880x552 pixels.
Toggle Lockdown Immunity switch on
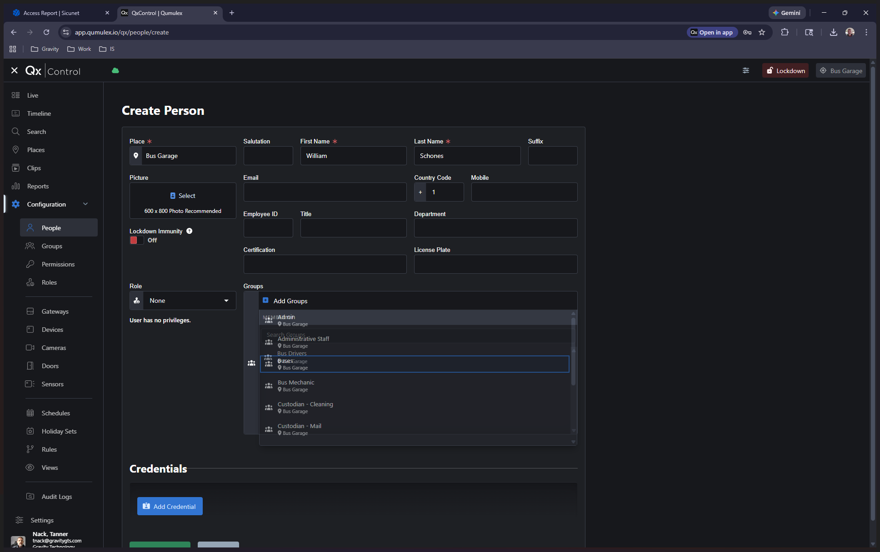coord(136,240)
